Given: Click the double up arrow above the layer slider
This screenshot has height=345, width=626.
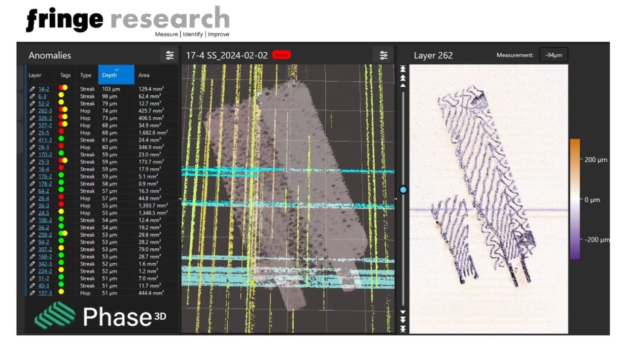Looking at the screenshot, I should point(403,77).
